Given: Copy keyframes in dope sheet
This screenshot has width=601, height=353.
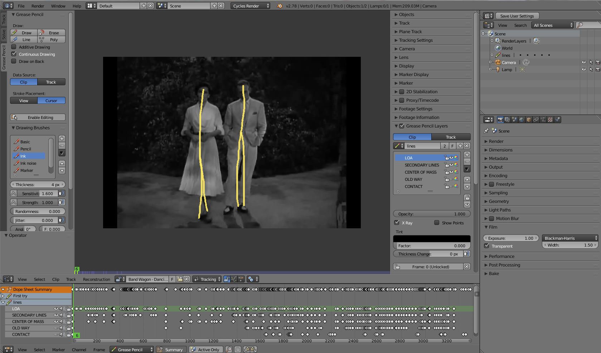Looking at the screenshot, I should point(247,349).
